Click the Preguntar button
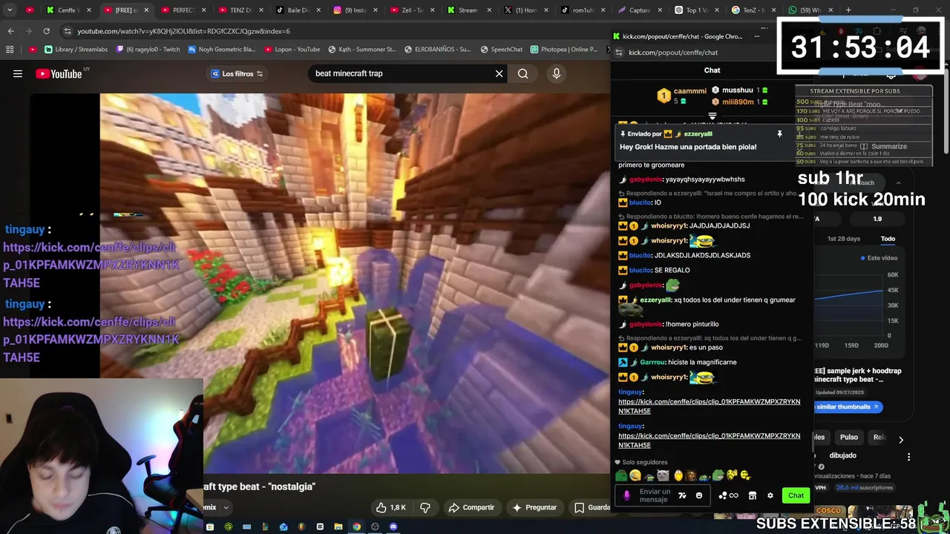The image size is (950, 534). point(534,507)
